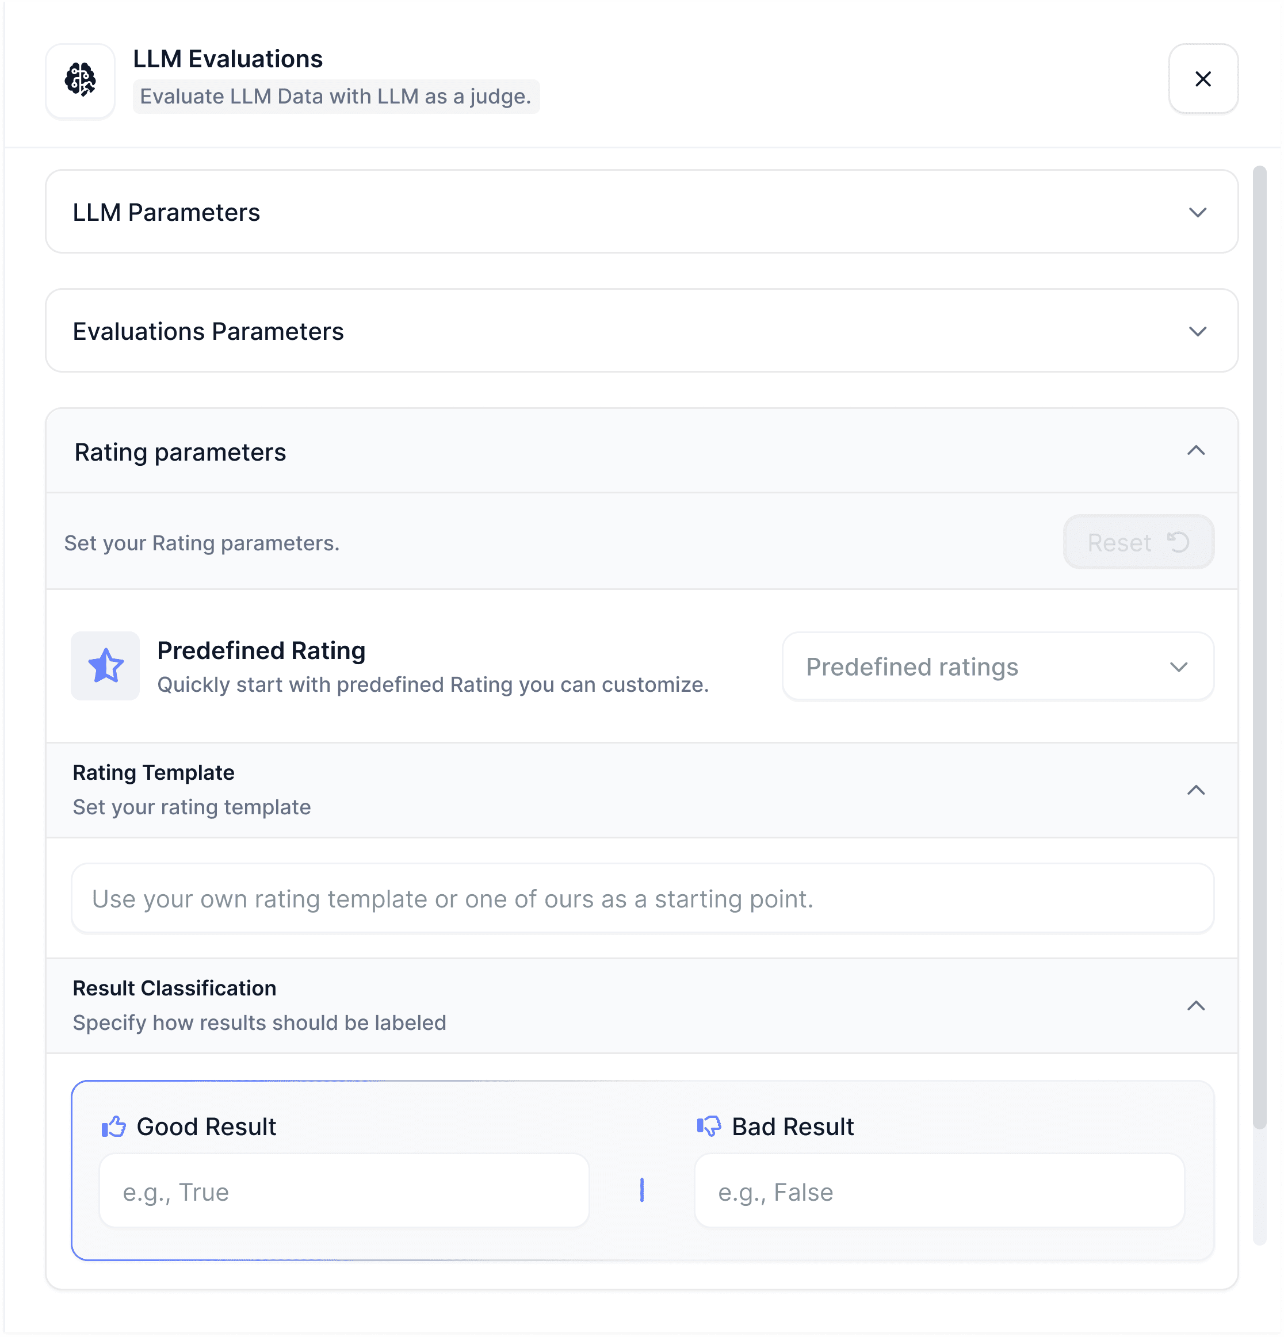Expand the Evaluations Parameters chevron
This screenshot has width=1284, height=1337.
1197,332
